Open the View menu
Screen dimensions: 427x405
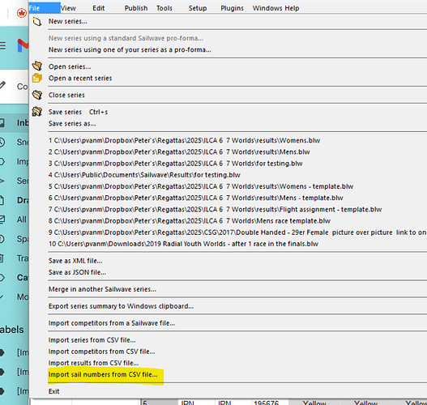coord(68,8)
